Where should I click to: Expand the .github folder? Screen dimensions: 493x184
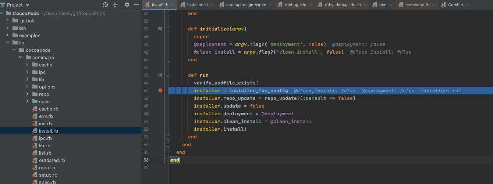click(7, 21)
